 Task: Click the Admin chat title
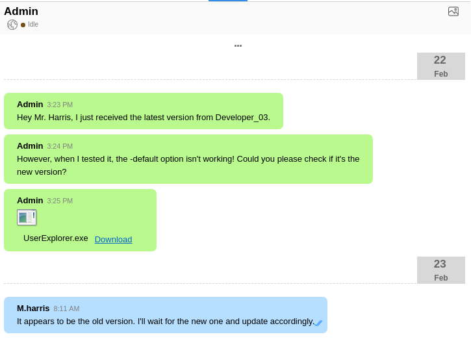click(21, 11)
